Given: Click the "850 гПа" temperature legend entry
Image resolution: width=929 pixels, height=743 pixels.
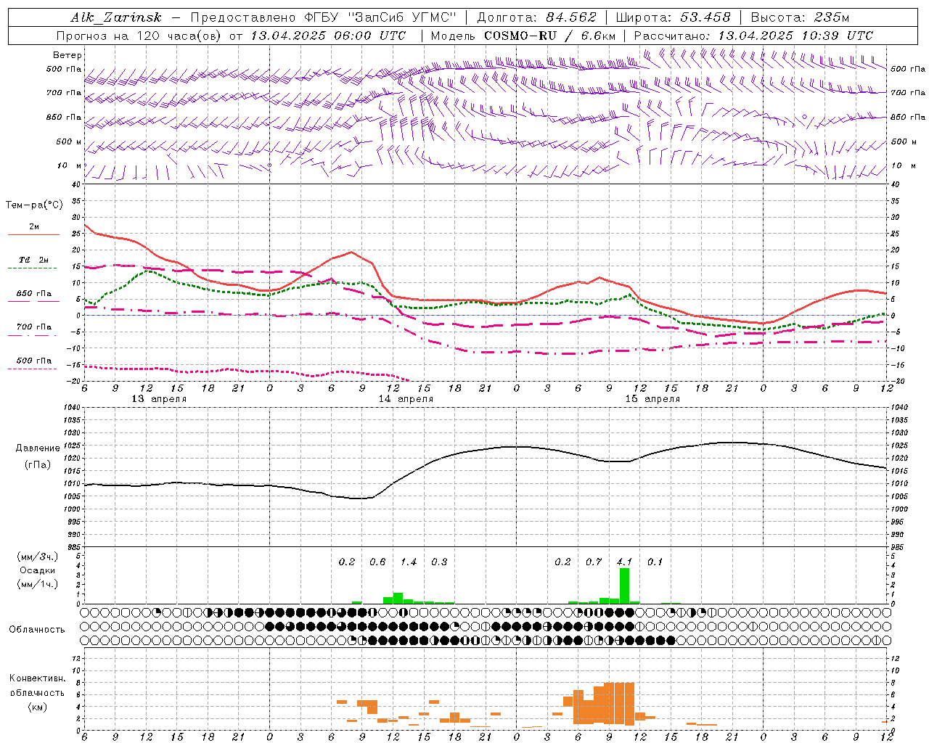Looking at the screenshot, I should [x=33, y=294].
